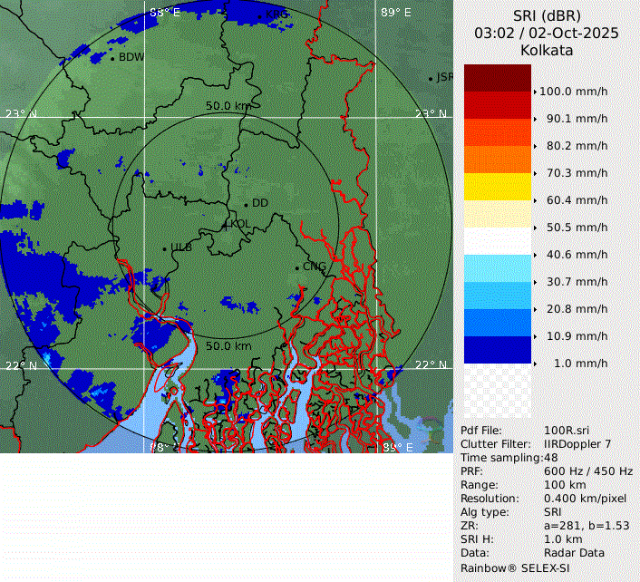Screen dimensions: 640x582
Task: Pick the yellow 60.4 mm/h legend color
Action: 497,187
